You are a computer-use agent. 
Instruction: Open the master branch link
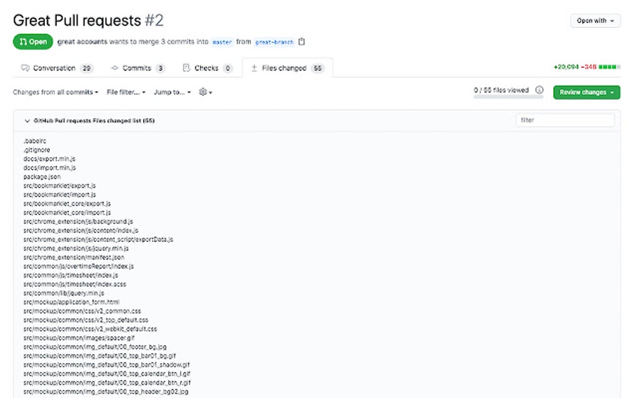222,42
